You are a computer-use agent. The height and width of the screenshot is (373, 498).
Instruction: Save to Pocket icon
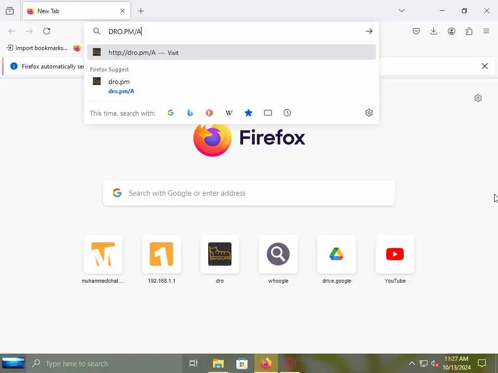(416, 31)
